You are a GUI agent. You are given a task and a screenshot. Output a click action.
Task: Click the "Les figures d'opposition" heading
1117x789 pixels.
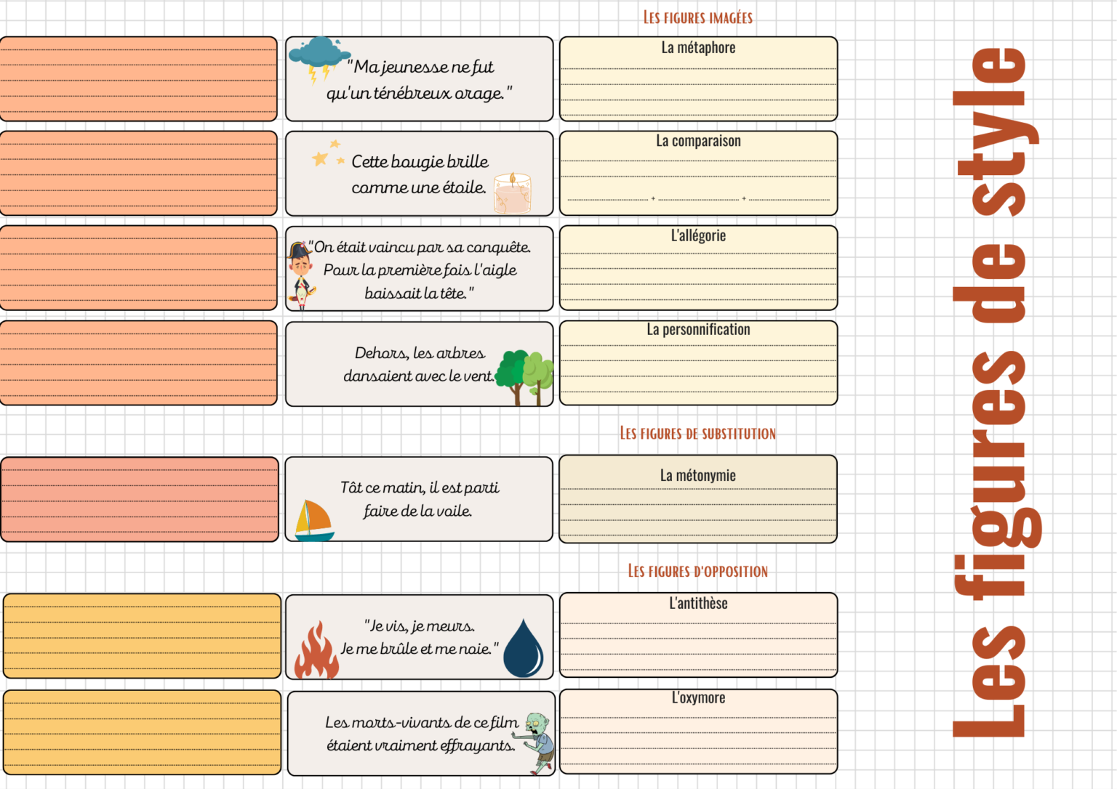coord(697,571)
